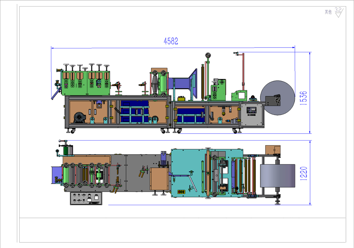Click the blower motor in the lower-left frame
Viewport: 354px width, 248px height.
79,118
